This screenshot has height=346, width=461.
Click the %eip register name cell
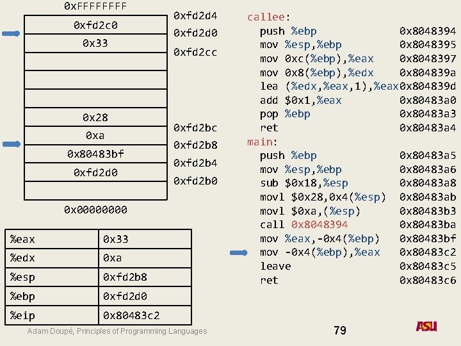tap(52, 315)
